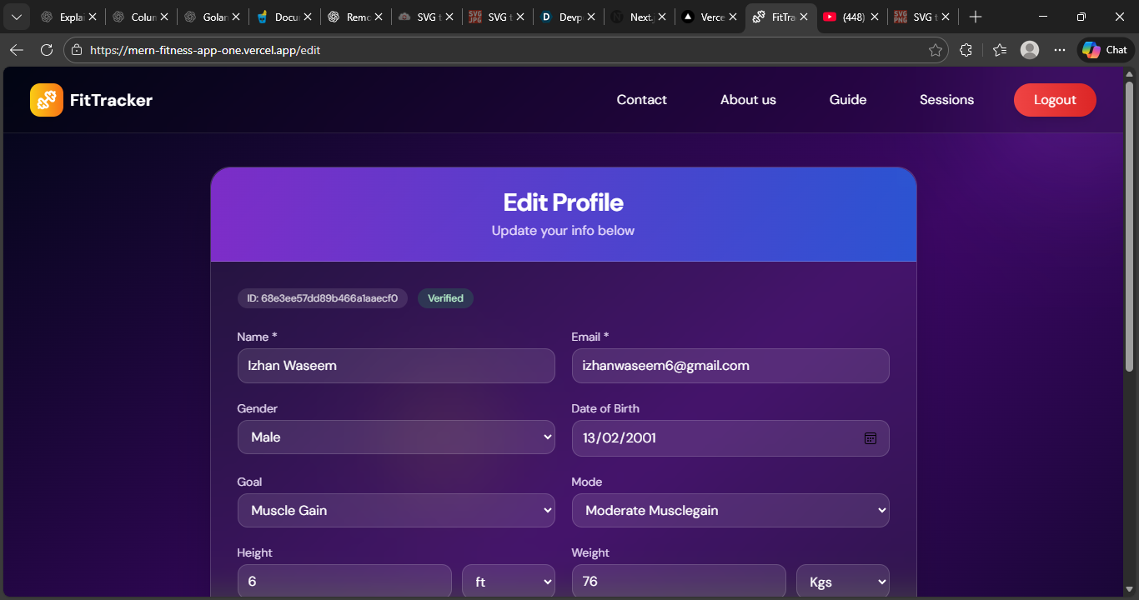Open the height unit dropdown showing ft

click(509, 582)
